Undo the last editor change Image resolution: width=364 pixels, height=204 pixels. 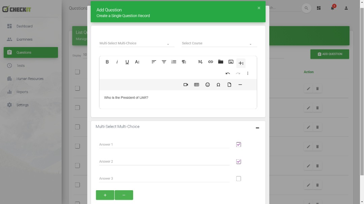click(228, 73)
